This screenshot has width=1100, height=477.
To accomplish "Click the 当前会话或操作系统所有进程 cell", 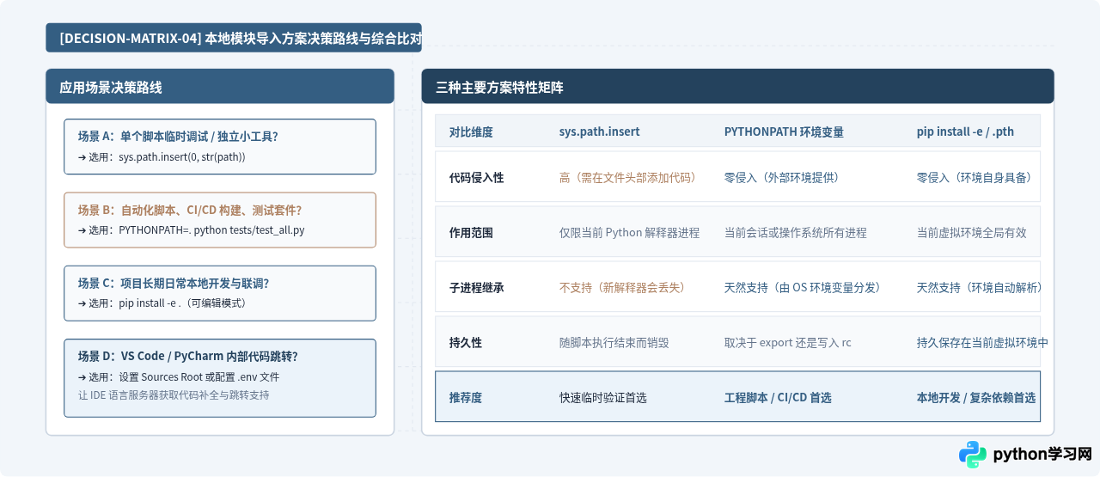I will click(x=796, y=233).
